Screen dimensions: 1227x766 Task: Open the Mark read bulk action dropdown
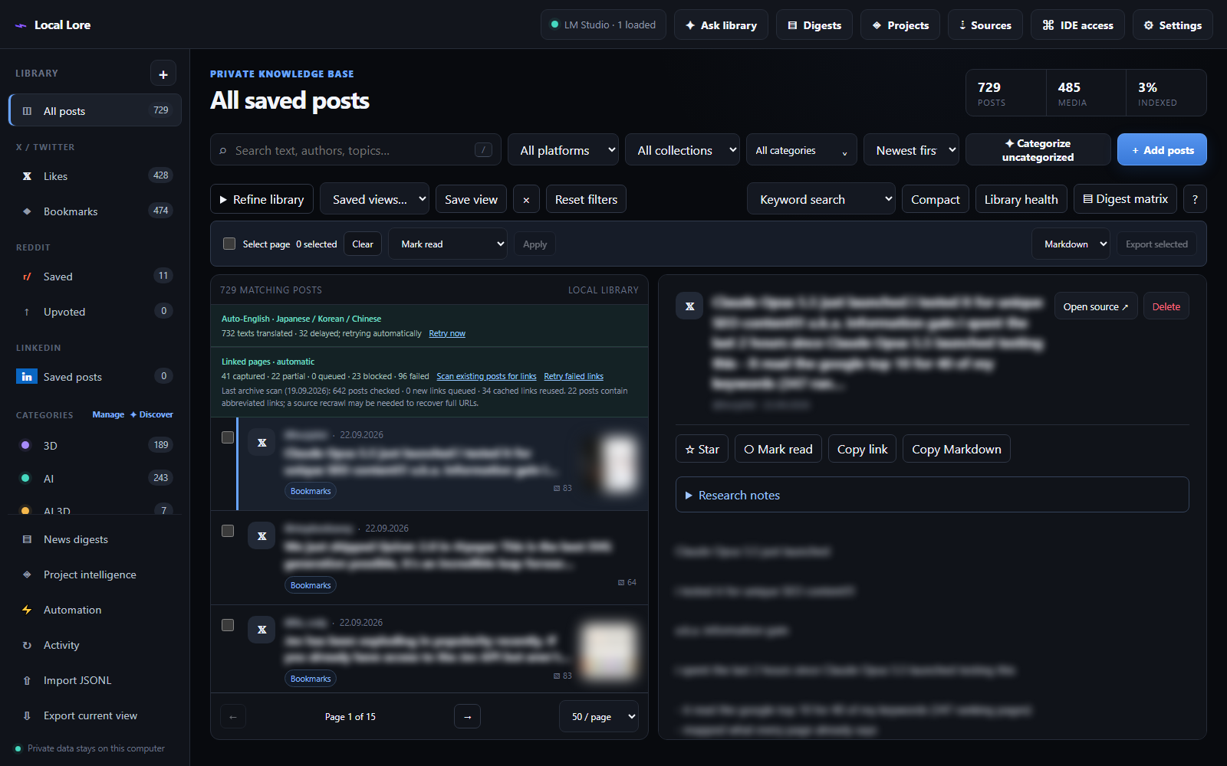pyautogui.click(x=448, y=244)
